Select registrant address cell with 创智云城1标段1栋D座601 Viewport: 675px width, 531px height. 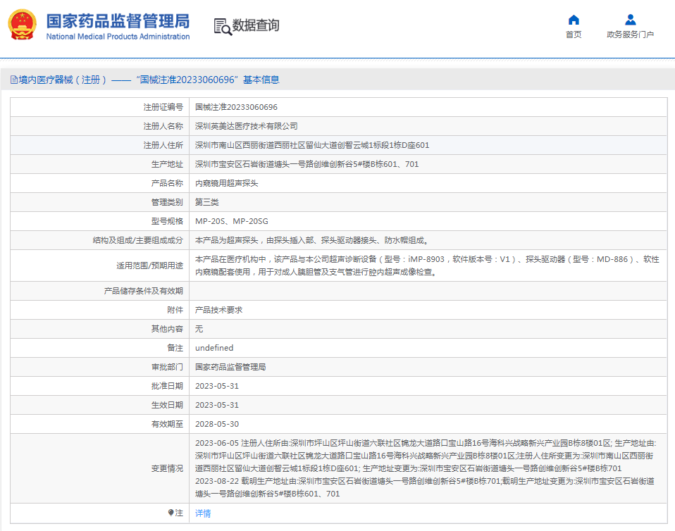[x=312, y=145]
